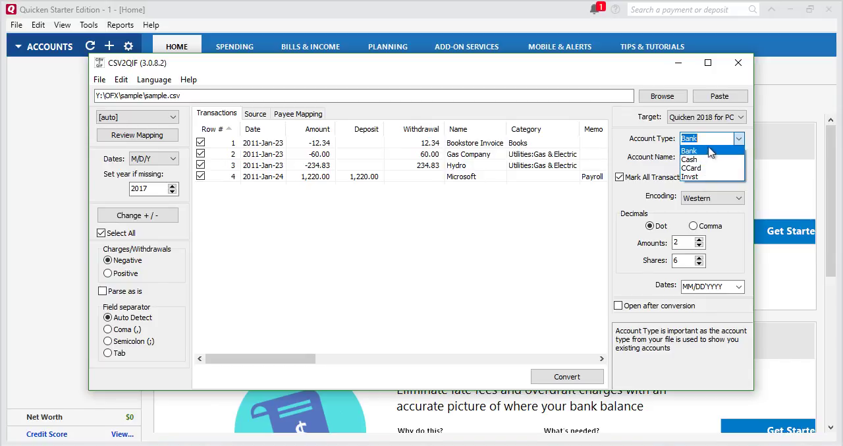Viewport: 843px width, 446px height.
Task: Adjust the Shares decimals stepper
Action: [x=699, y=260]
